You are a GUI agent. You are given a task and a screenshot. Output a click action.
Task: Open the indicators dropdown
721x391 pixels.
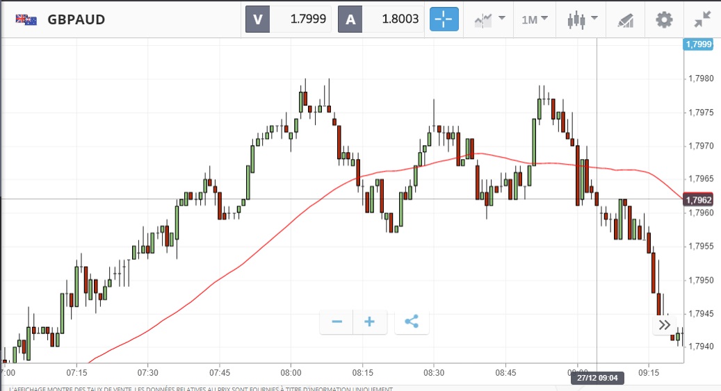(489, 19)
